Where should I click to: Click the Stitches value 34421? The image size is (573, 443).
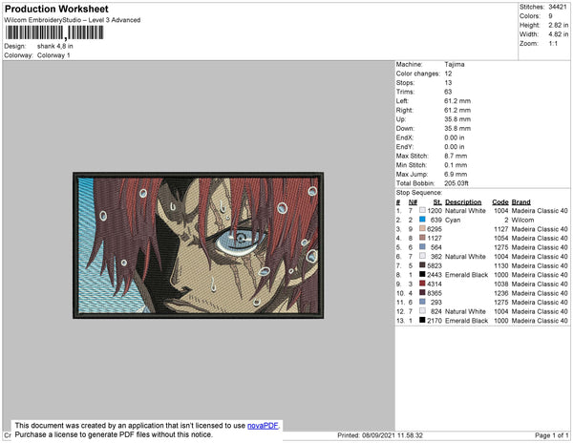[x=558, y=7]
